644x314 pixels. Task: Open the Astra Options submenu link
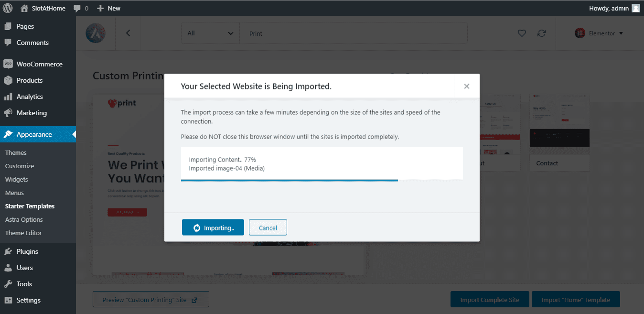click(x=24, y=219)
